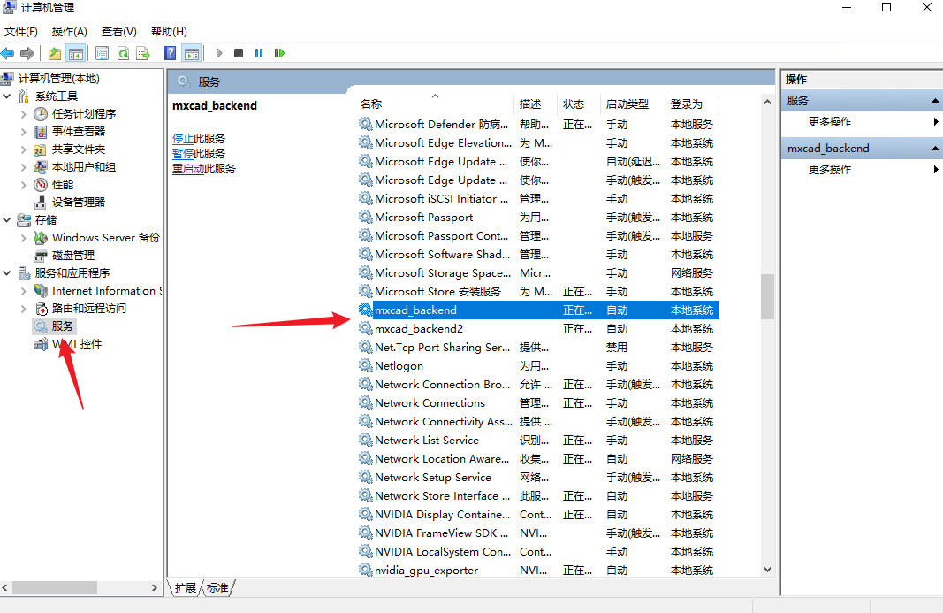Viewport: 943px width, 613px height.
Task: Open Help via blue question mark icon
Action: pos(170,53)
